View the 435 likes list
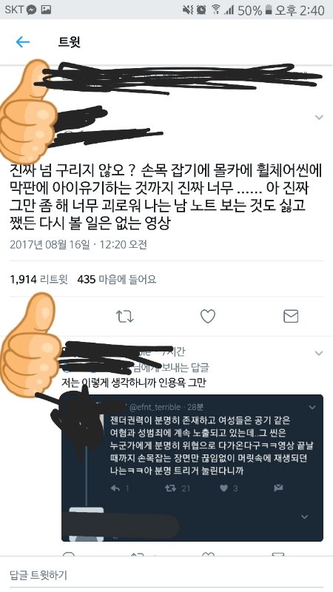The image size is (333, 592). [117, 280]
